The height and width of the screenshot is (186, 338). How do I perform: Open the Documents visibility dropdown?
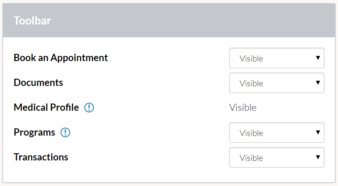tap(277, 83)
